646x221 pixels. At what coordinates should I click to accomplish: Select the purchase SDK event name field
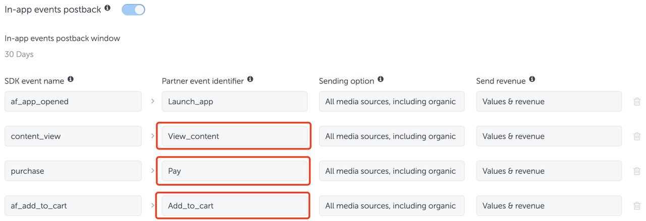click(73, 171)
